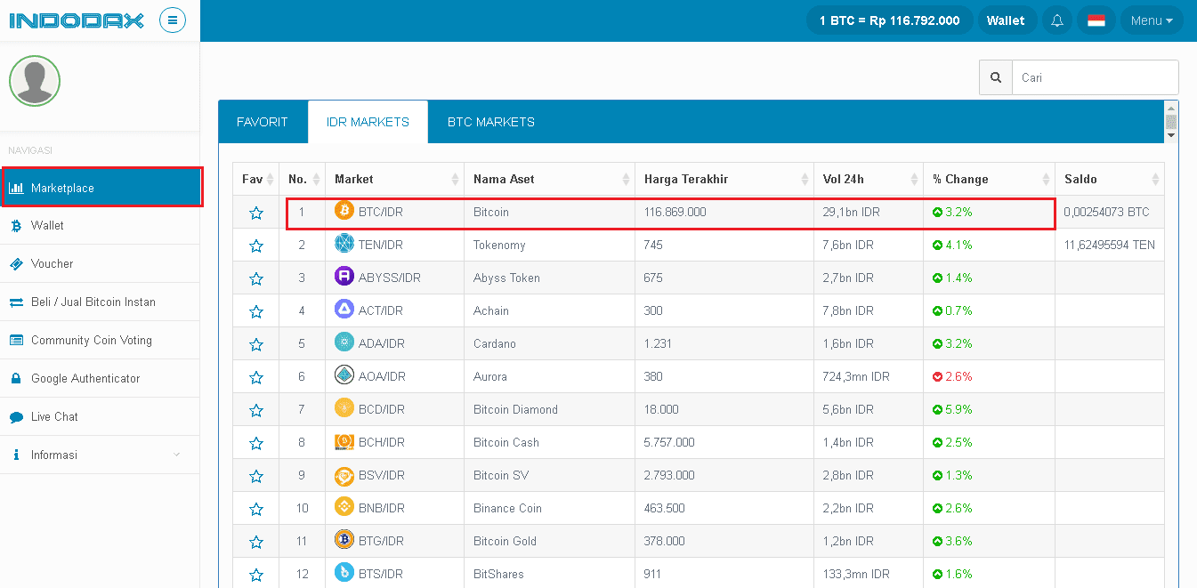
Task: Click into the Cari search field
Action: pos(1095,77)
